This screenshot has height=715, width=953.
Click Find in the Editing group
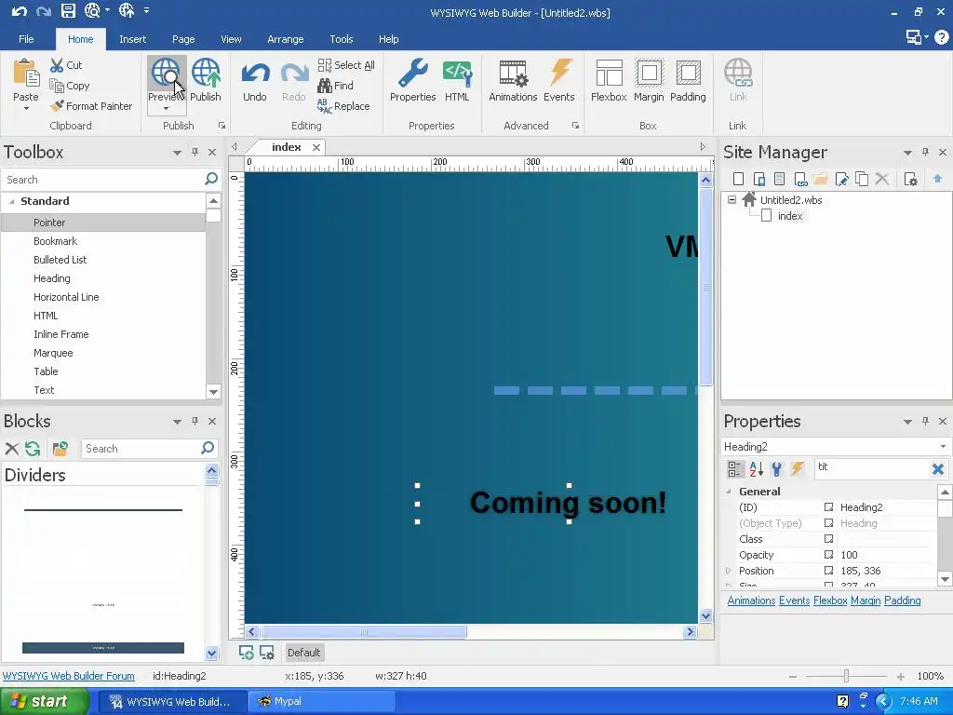335,86
